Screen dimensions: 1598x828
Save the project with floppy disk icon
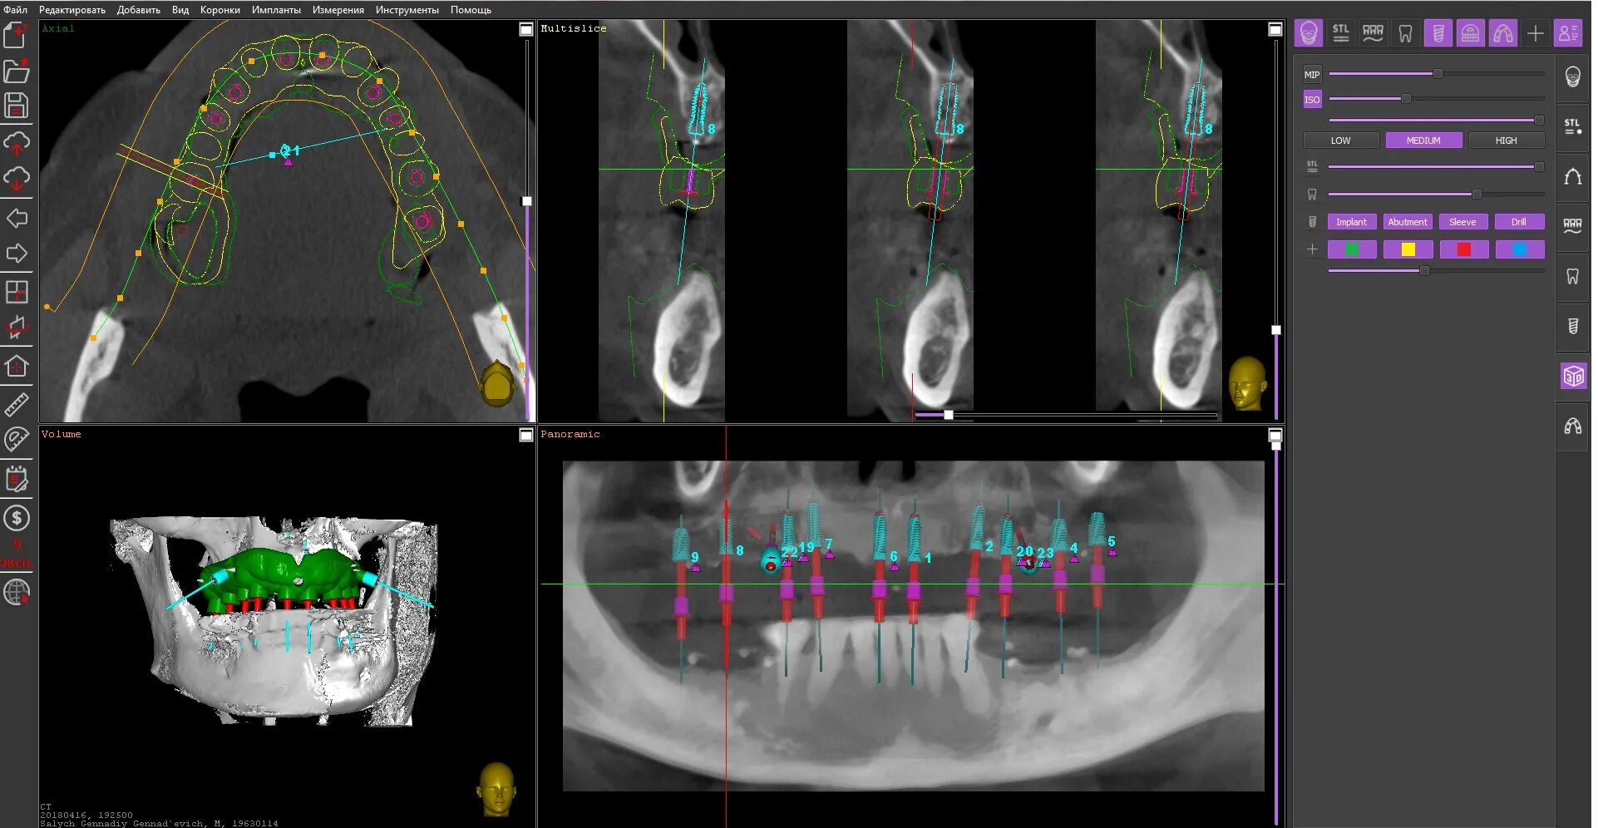(17, 106)
